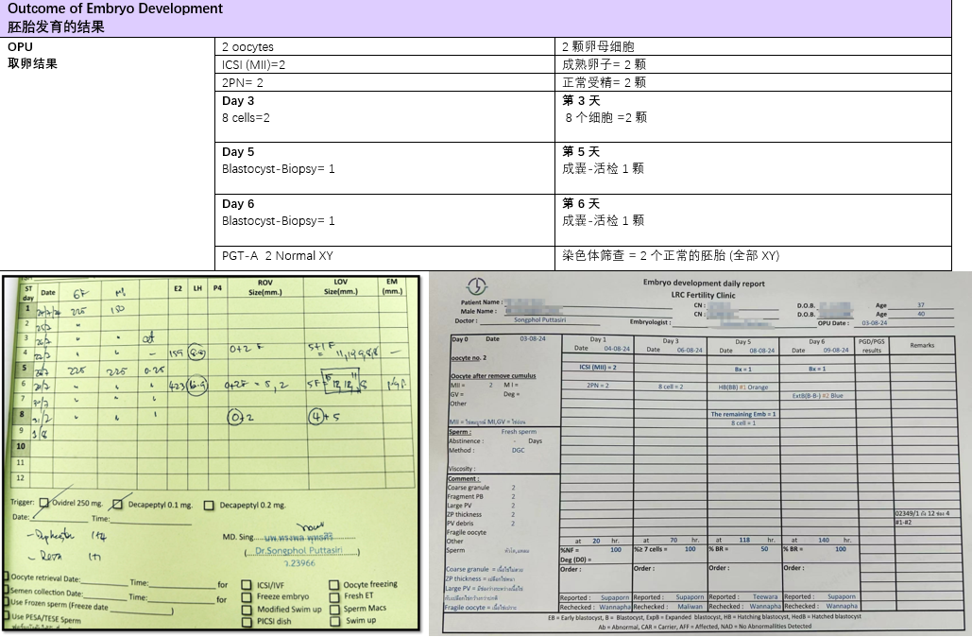Tick the Oocyte freezing checkbox

pyautogui.click(x=334, y=585)
